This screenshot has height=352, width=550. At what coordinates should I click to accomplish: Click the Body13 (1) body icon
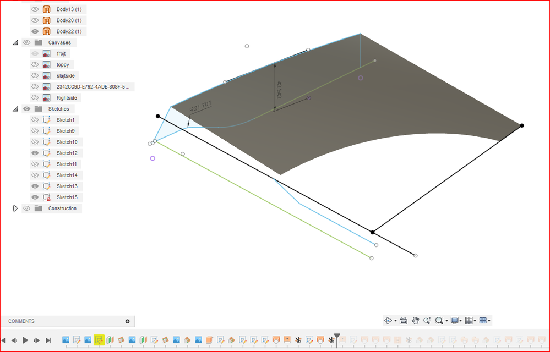click(x=46, y=9)
